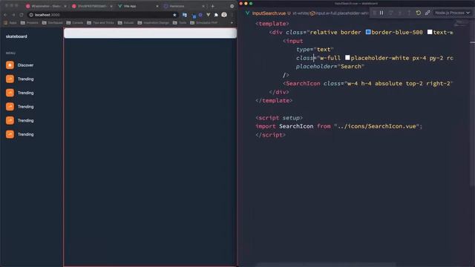Open the Tools bookmark folder
The height and width of the screenshot is (267, 475).
click(x=180, y=23)
